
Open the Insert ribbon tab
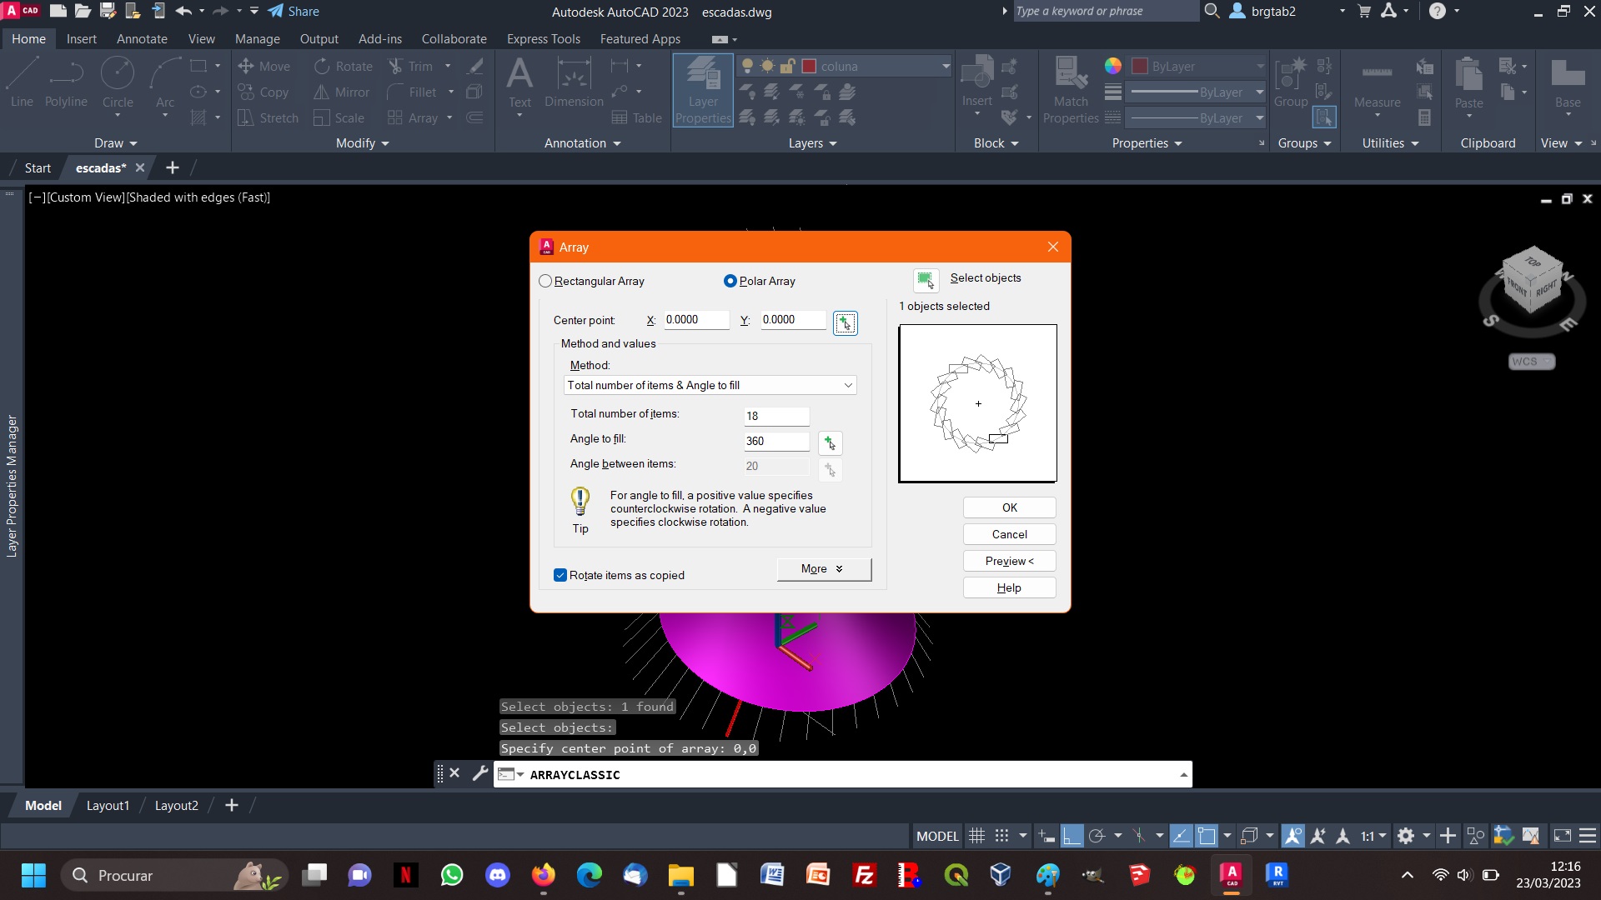click(x=80, y=38)
